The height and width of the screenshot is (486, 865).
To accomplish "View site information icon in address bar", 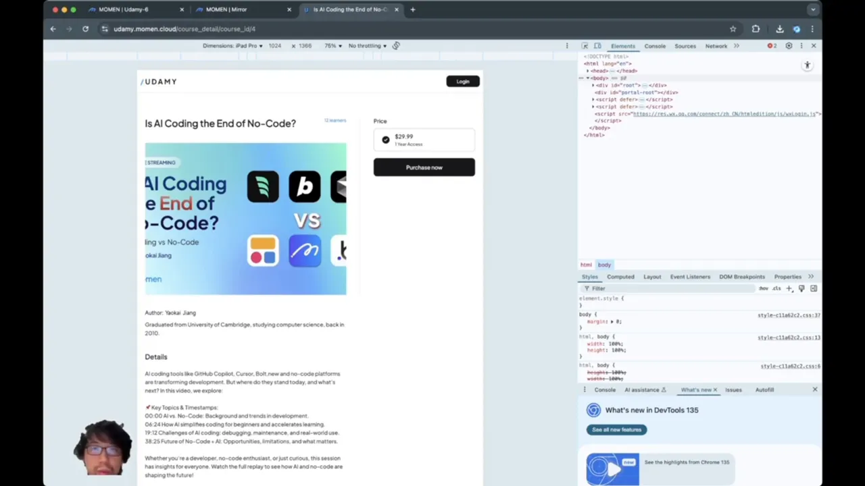I will pyautogui.click(x=104, y=29).
